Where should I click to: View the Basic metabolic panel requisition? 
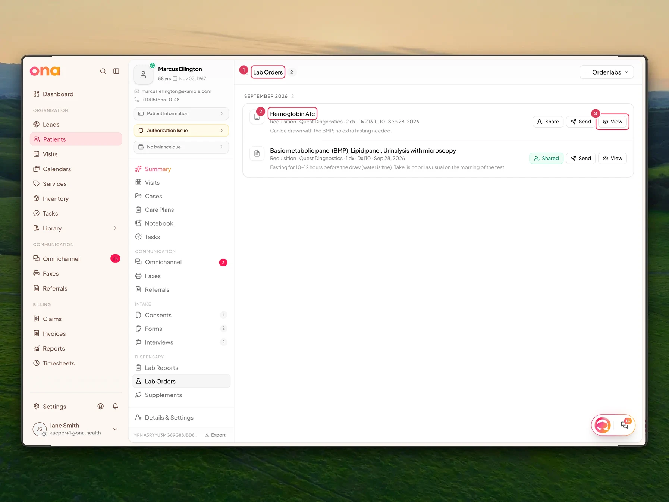tap(612, 158)
